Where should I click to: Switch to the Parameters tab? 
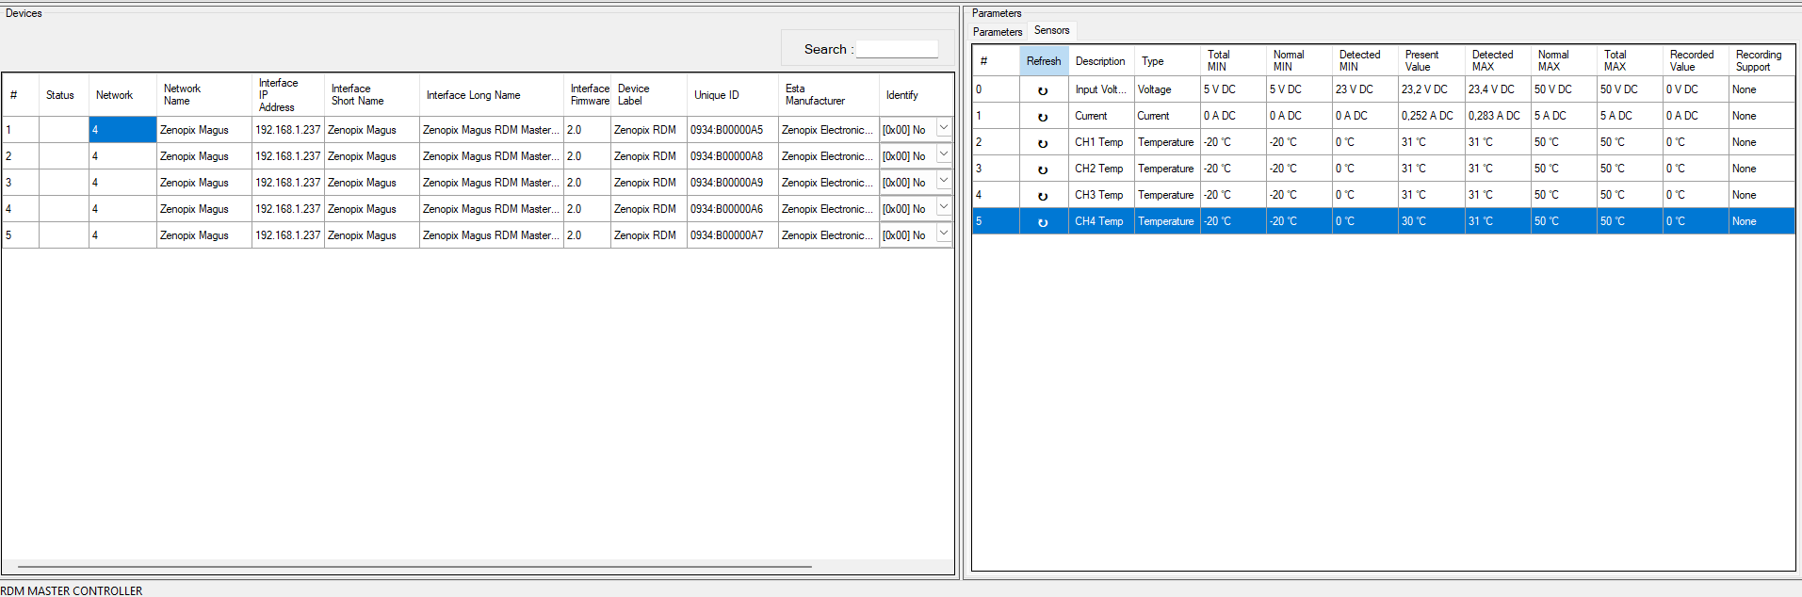coord(998,32)
